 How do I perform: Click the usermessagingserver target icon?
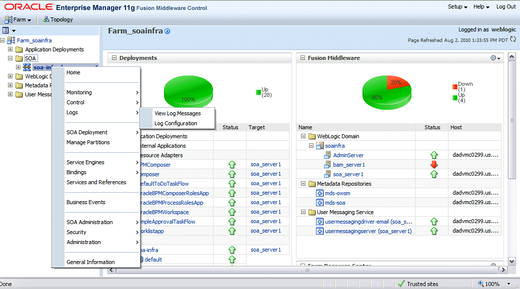[x=319, y=231]
